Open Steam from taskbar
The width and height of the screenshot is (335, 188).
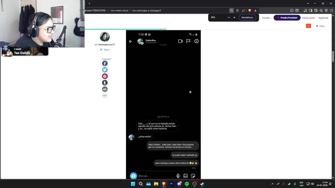[202, 184]
